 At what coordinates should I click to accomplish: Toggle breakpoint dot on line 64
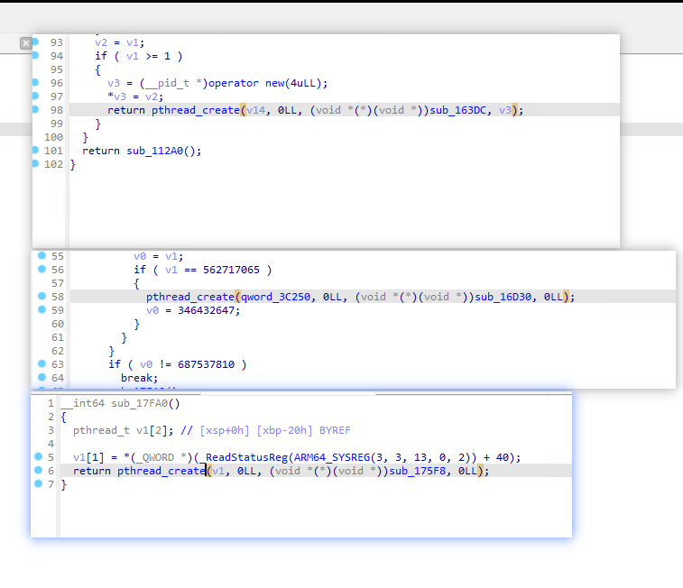click(x=42, y=377)
